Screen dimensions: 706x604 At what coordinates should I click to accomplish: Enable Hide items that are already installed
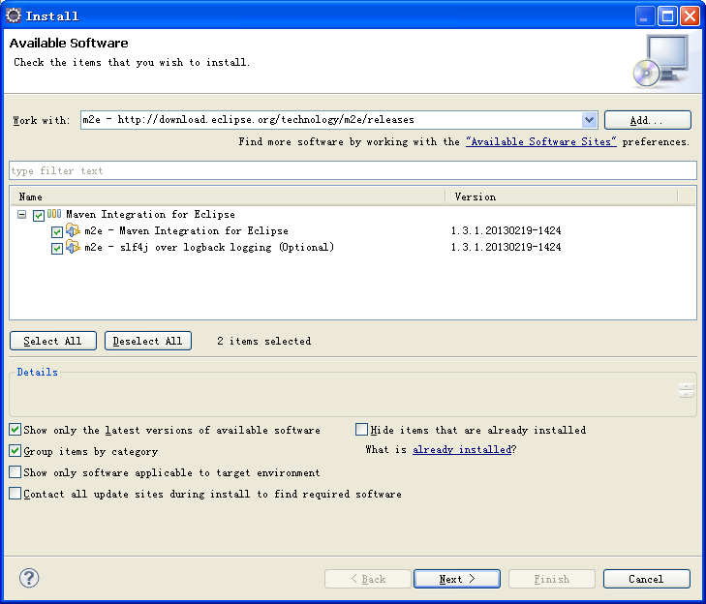[361, 430]
